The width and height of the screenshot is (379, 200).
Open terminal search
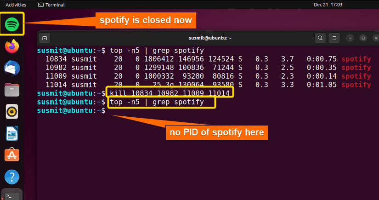pyautogui.click(x=320, y=38)
